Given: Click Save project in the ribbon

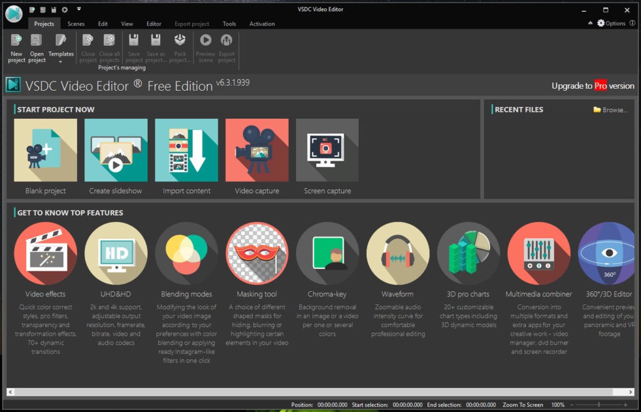Looking at the screenshot, I should pyautogui.click(x=134, y=49).
